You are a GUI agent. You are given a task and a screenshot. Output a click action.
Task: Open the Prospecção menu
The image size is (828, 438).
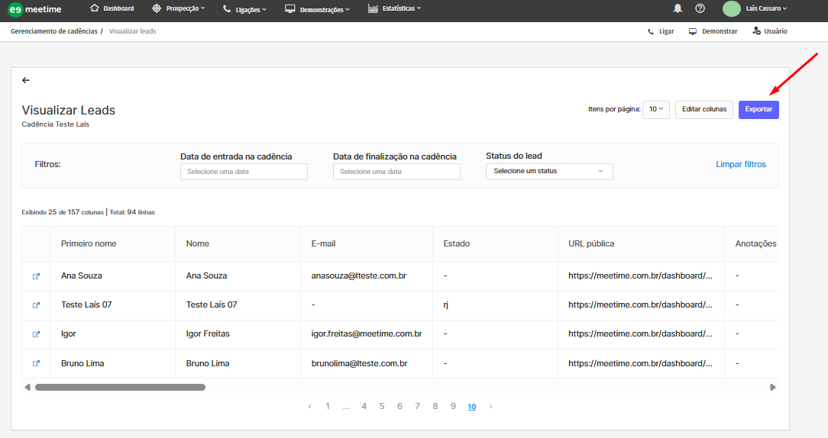(x=179, y=8)
